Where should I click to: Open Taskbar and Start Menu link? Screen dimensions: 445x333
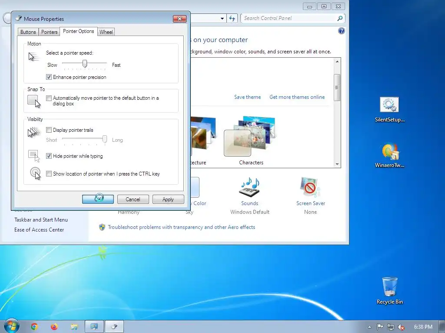(x=41, y=220)
